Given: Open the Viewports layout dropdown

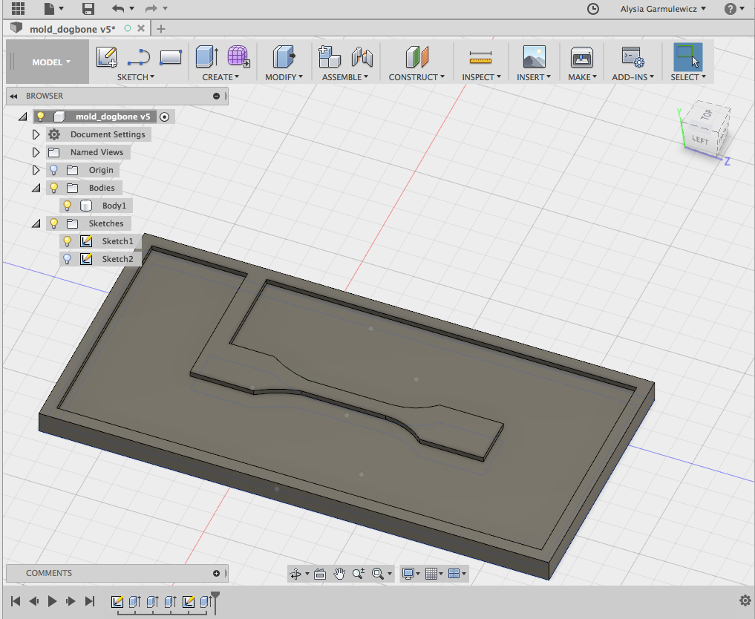Looking at the screenshot, I should pos(457,574).
